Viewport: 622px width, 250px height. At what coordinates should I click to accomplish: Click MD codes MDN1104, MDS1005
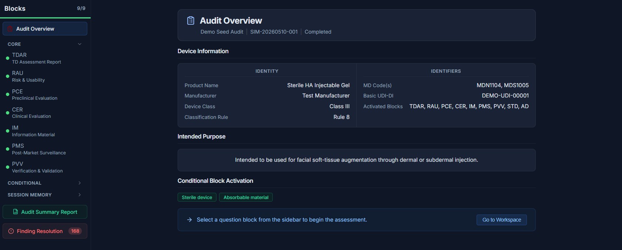[502, 85]
